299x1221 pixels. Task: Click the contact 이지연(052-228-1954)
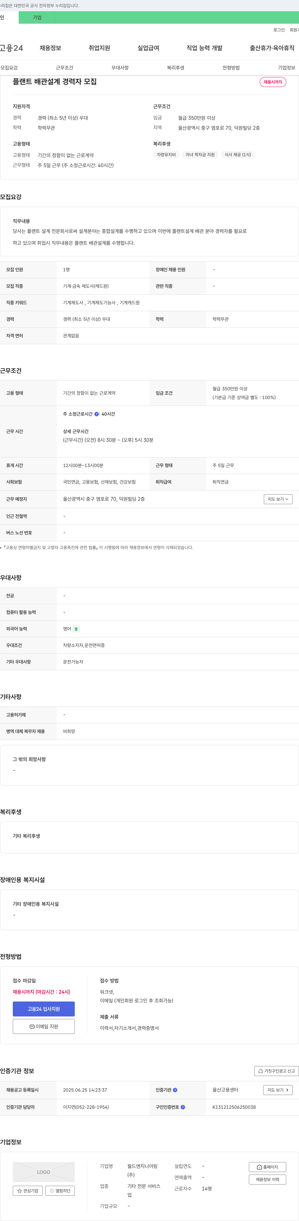[86, 1107]
